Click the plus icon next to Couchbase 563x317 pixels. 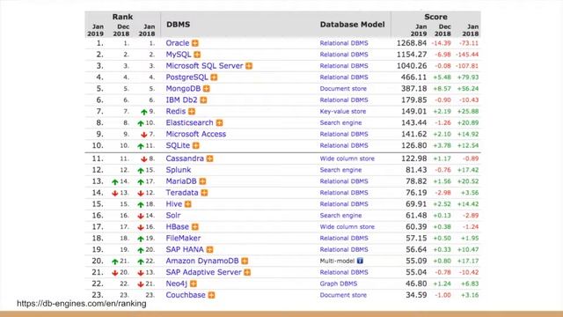pos(211,295)
